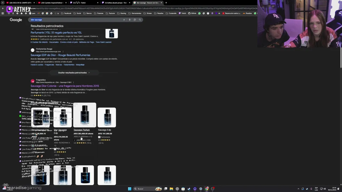Click the ESP LAA language indicator
Screen dimensions: 342x192
(316, 189)
